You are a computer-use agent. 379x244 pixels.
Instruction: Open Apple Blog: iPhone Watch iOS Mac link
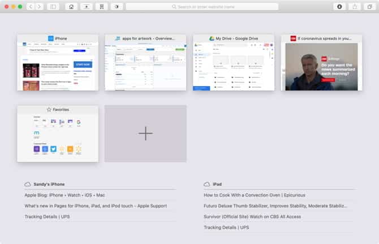64,195
